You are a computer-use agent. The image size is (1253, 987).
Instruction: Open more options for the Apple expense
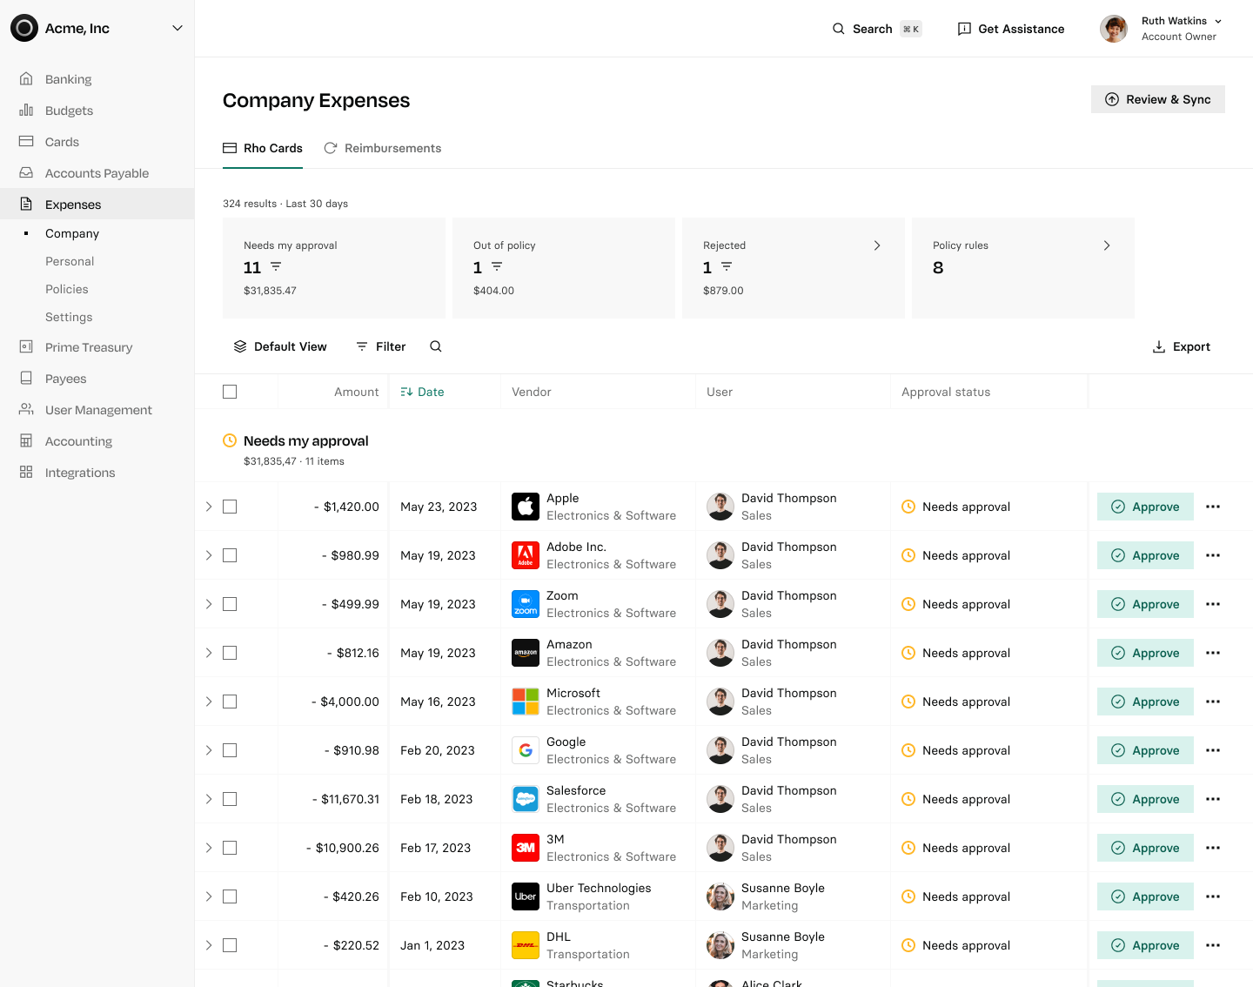1213,507
